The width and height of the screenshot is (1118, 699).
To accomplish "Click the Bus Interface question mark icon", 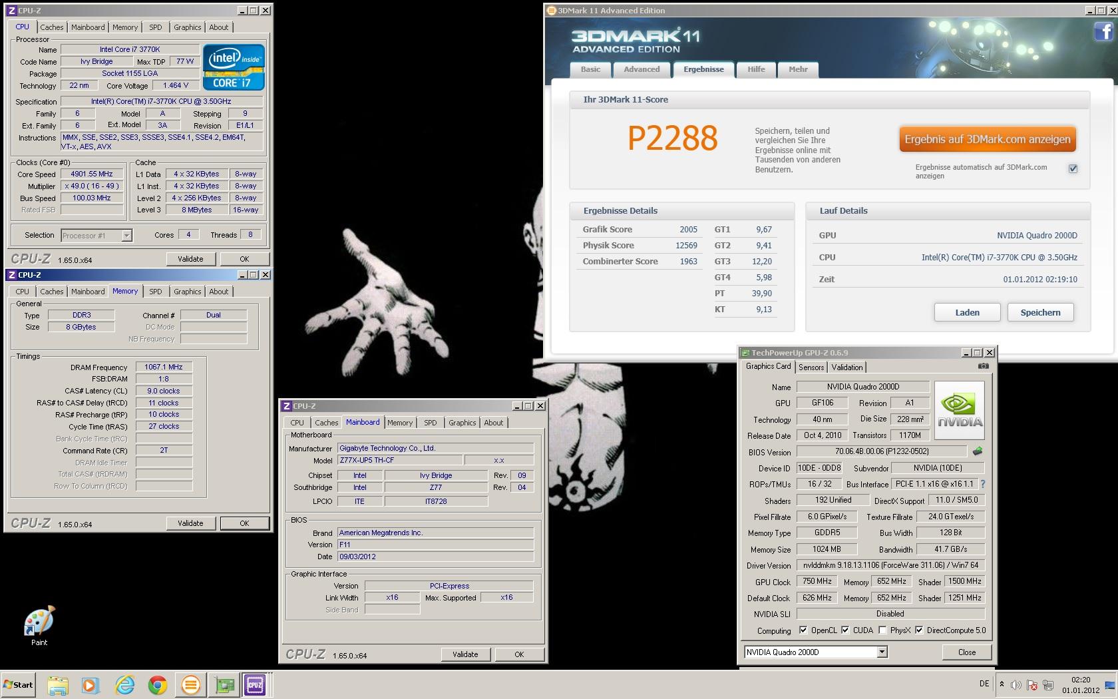I will click(x=983, y=484).
